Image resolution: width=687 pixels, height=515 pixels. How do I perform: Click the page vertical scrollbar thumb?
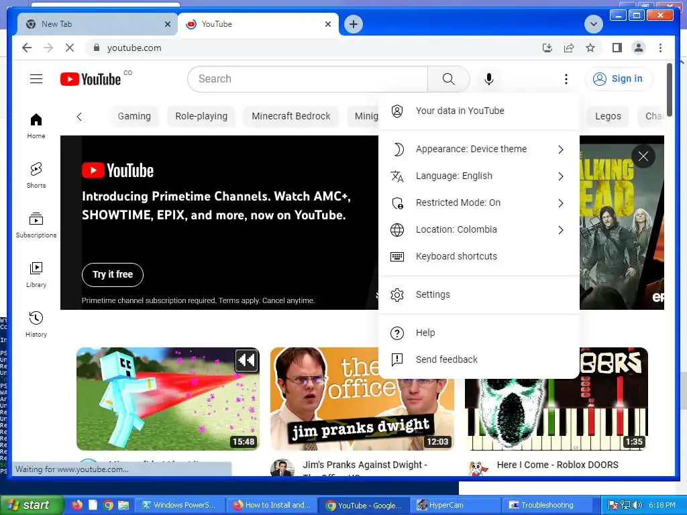coord(670,90)
